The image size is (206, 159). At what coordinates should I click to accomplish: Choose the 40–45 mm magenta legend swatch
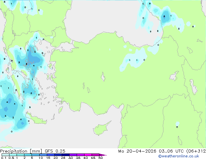(x=88, y=155)
